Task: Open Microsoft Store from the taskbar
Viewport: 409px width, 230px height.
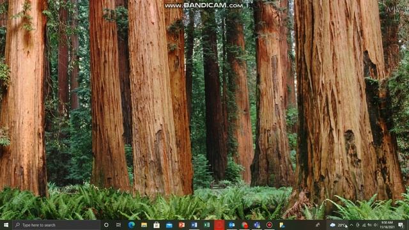Action: 156,225
